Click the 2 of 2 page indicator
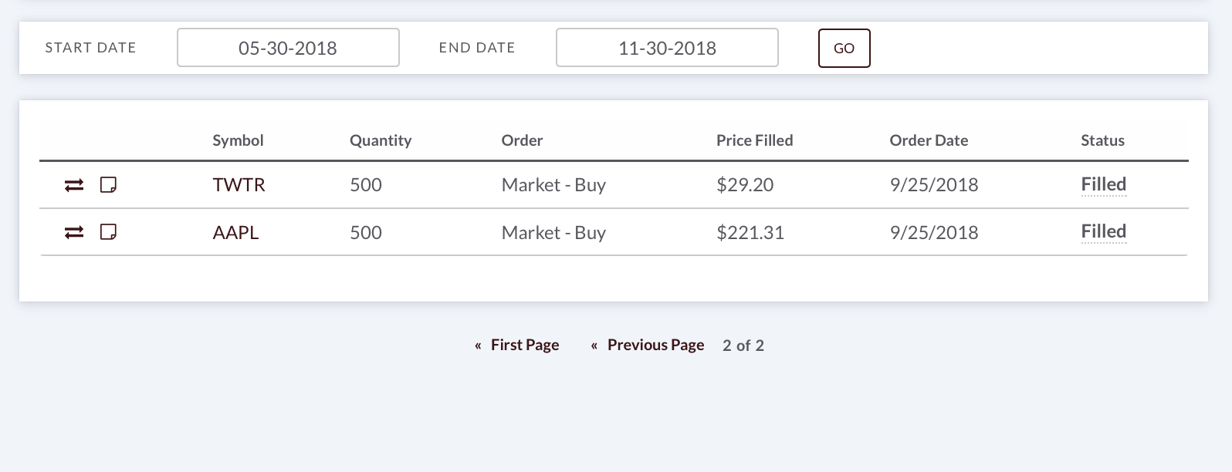1232x472 pixels. pyautogui.click(x=743, y=346)
